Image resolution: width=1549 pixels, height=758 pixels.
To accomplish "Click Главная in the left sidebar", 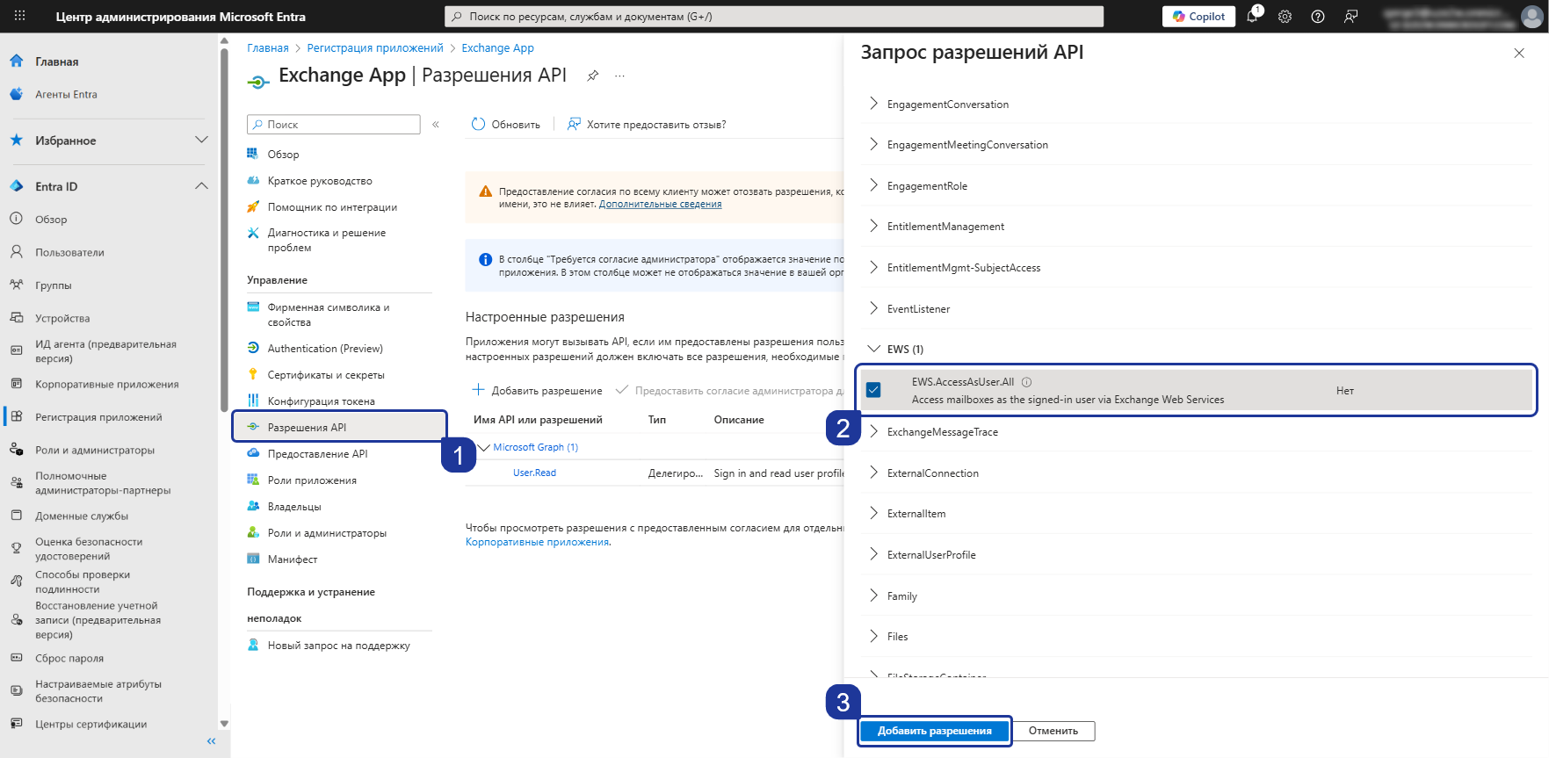I will click(x=56, y=61).
